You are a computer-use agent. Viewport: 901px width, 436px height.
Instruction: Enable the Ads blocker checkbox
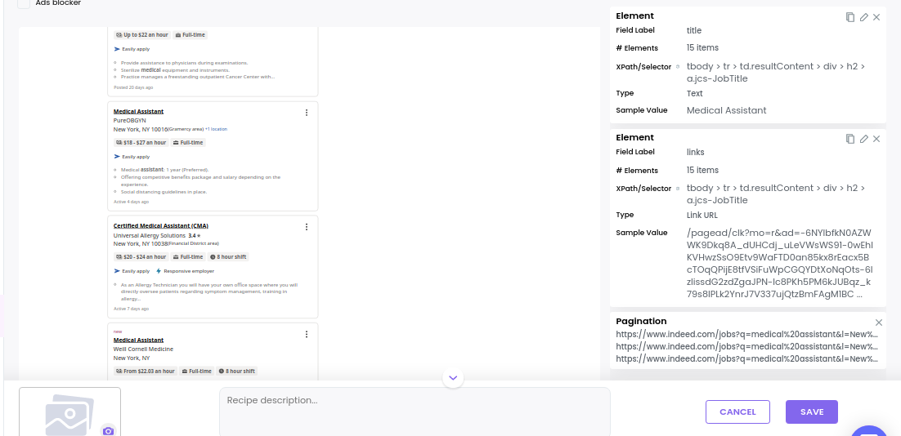coord(24,3)
